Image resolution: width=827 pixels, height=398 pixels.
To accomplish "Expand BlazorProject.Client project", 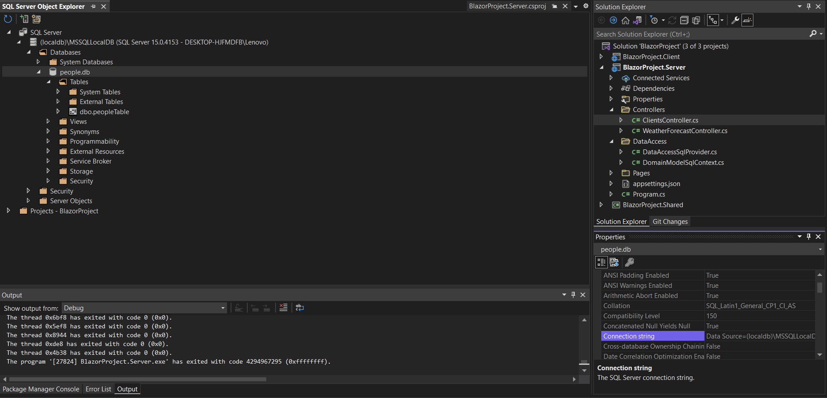I will pyautogui.click(x=601, y=57).
